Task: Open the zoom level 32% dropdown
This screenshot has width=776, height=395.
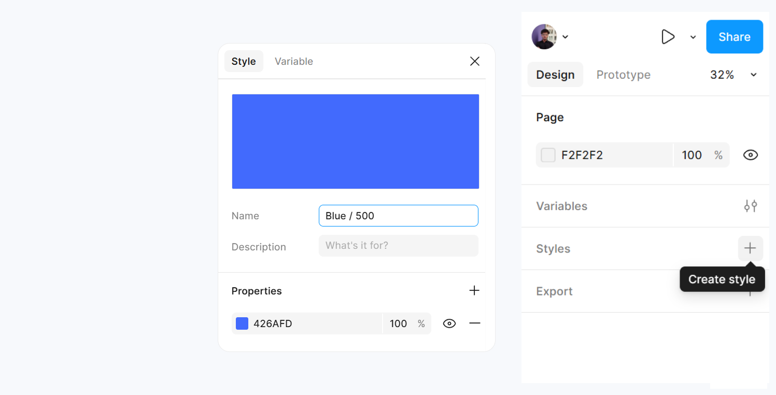Action: (732, 74)
